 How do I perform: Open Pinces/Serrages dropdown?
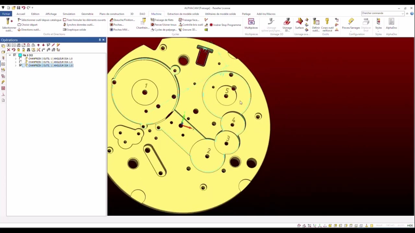(x=351, y=25)
